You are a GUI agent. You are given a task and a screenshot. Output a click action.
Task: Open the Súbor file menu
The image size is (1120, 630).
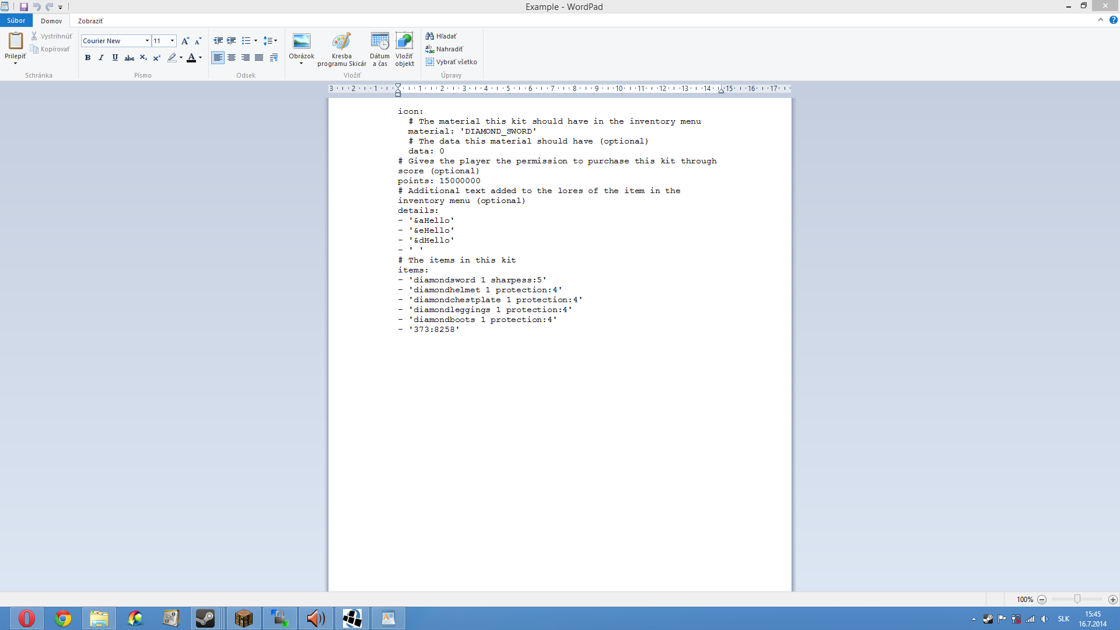click(16, 20)
